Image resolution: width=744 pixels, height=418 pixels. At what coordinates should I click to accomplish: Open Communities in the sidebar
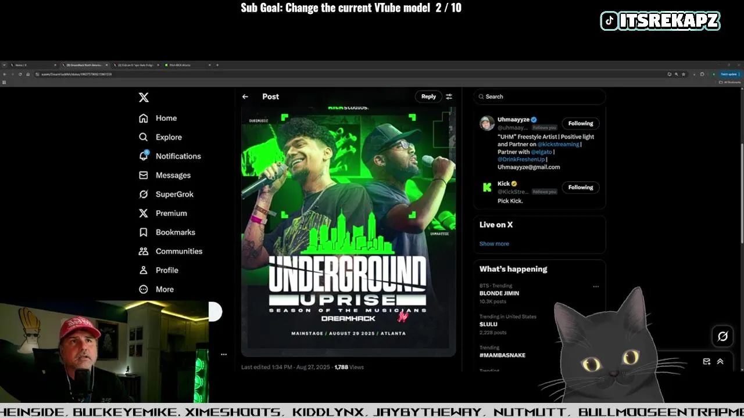coord(170,251)
